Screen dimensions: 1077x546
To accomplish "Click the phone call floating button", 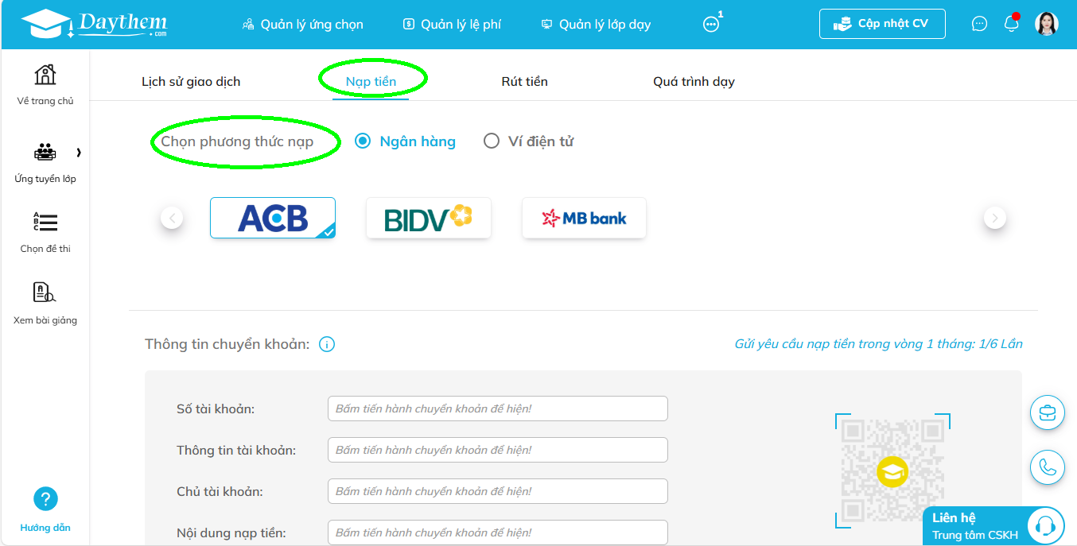I will (x=1048, y=467).
